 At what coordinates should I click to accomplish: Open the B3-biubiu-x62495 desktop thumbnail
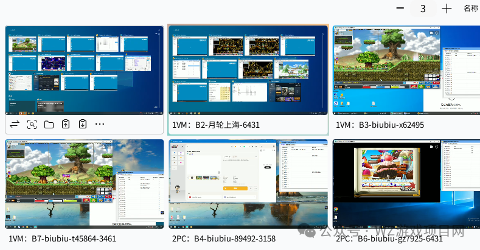point(406,71)
